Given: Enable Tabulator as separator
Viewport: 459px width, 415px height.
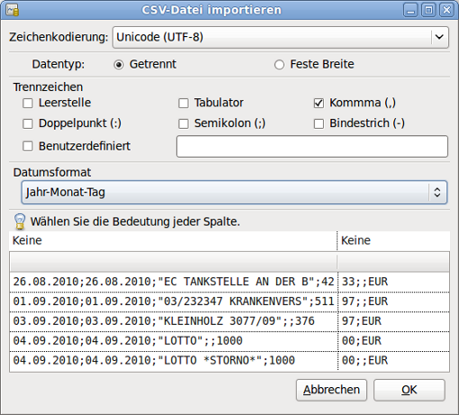Looking at the screenshot, I should click(184, 104).
